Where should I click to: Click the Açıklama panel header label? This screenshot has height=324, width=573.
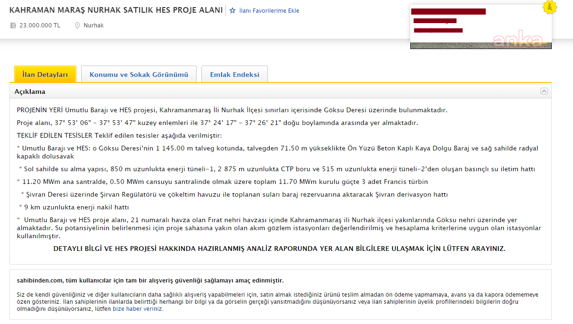coord(30,91)
